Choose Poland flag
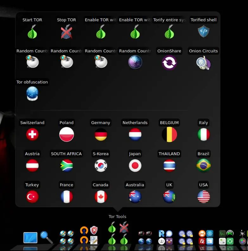Screen dimensions: 248x251 click(x=67, y=135)
